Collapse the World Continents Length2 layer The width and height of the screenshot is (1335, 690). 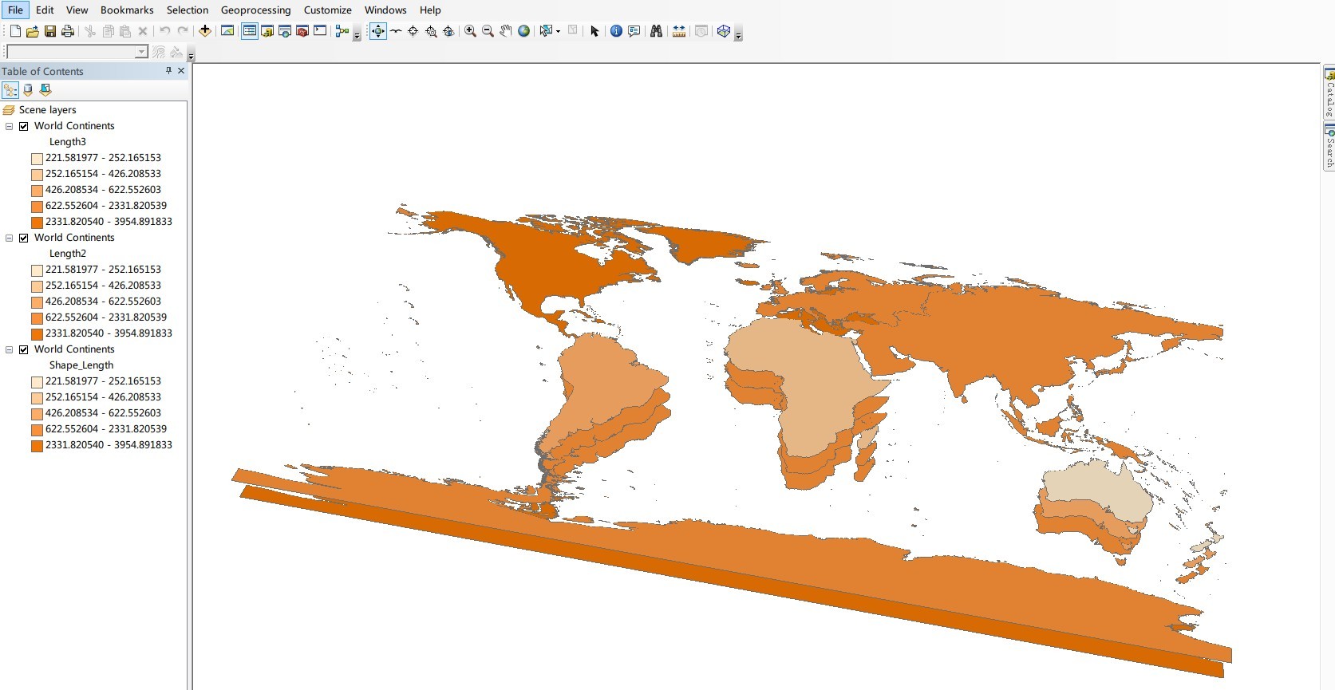coord(10,238)
